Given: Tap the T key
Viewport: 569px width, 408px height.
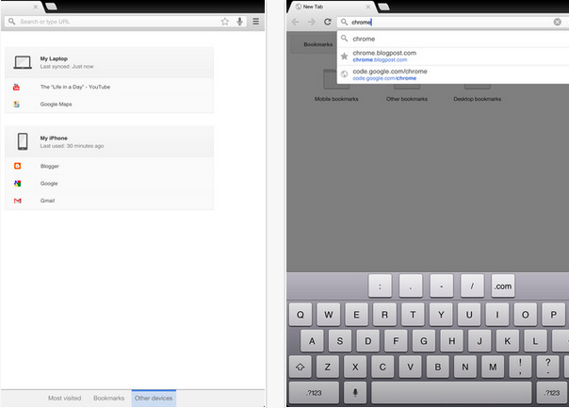Looking at the screenshot, I should coord(413,315).
